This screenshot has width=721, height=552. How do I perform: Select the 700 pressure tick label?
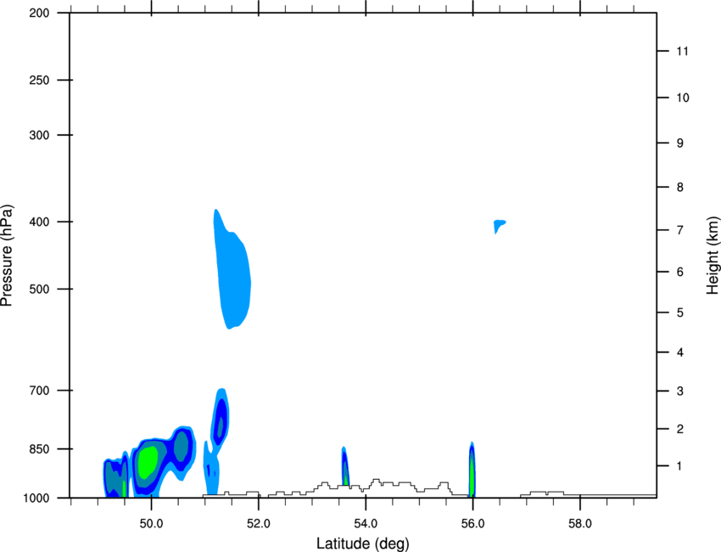(x=39, y=391)
